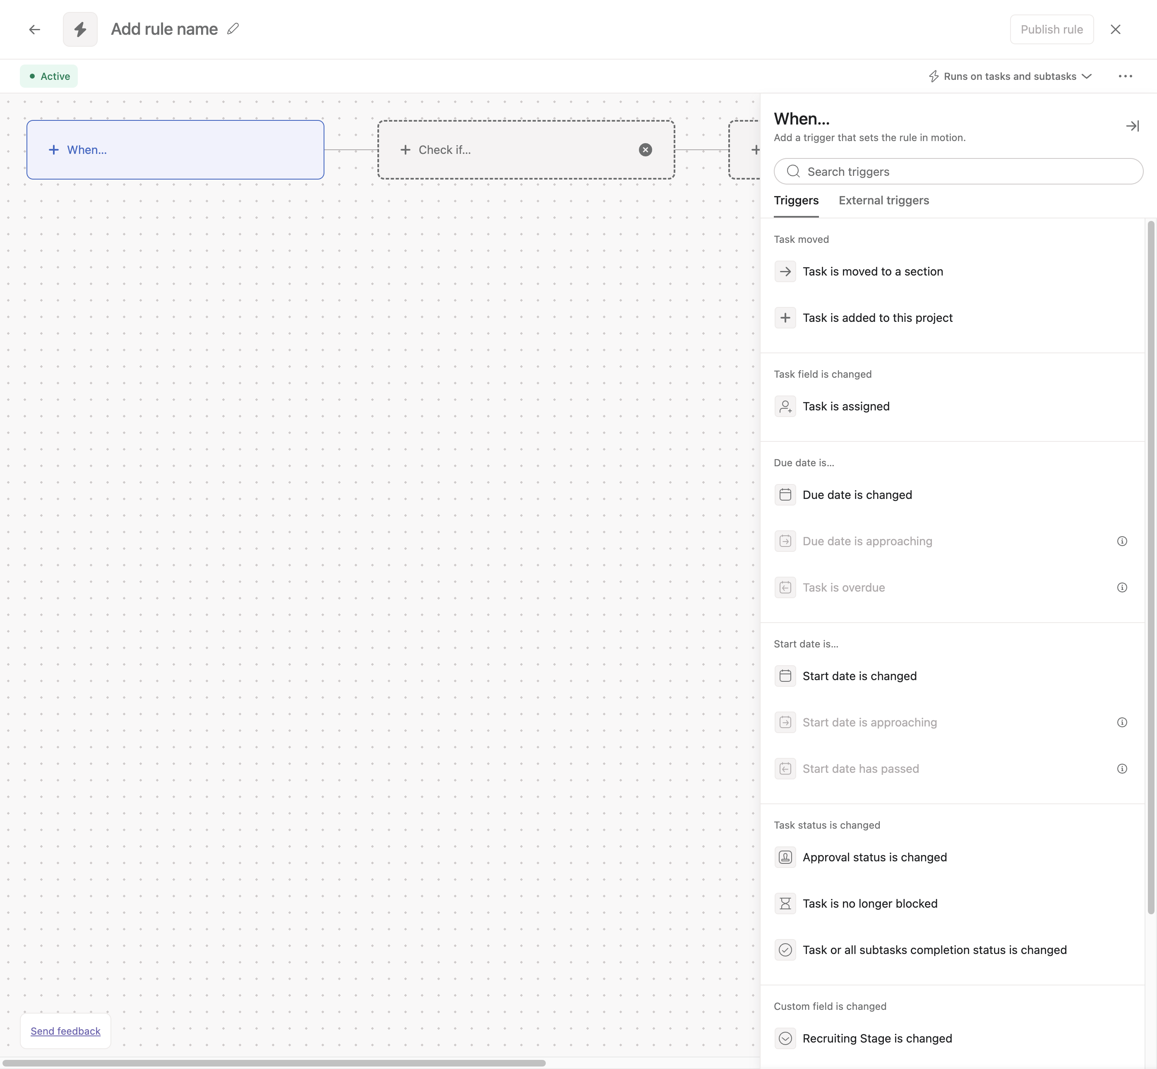Collapse the When panel with arrow icon
The width and height of the screenshot is (1157, 1069).
1132,126
